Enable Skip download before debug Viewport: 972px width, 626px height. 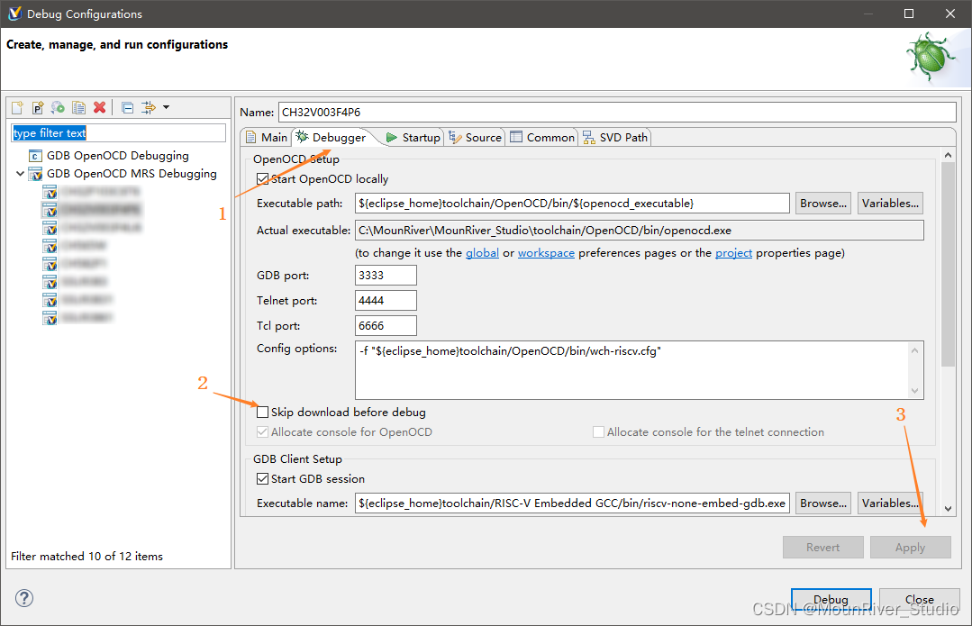[x=263, y=413]
